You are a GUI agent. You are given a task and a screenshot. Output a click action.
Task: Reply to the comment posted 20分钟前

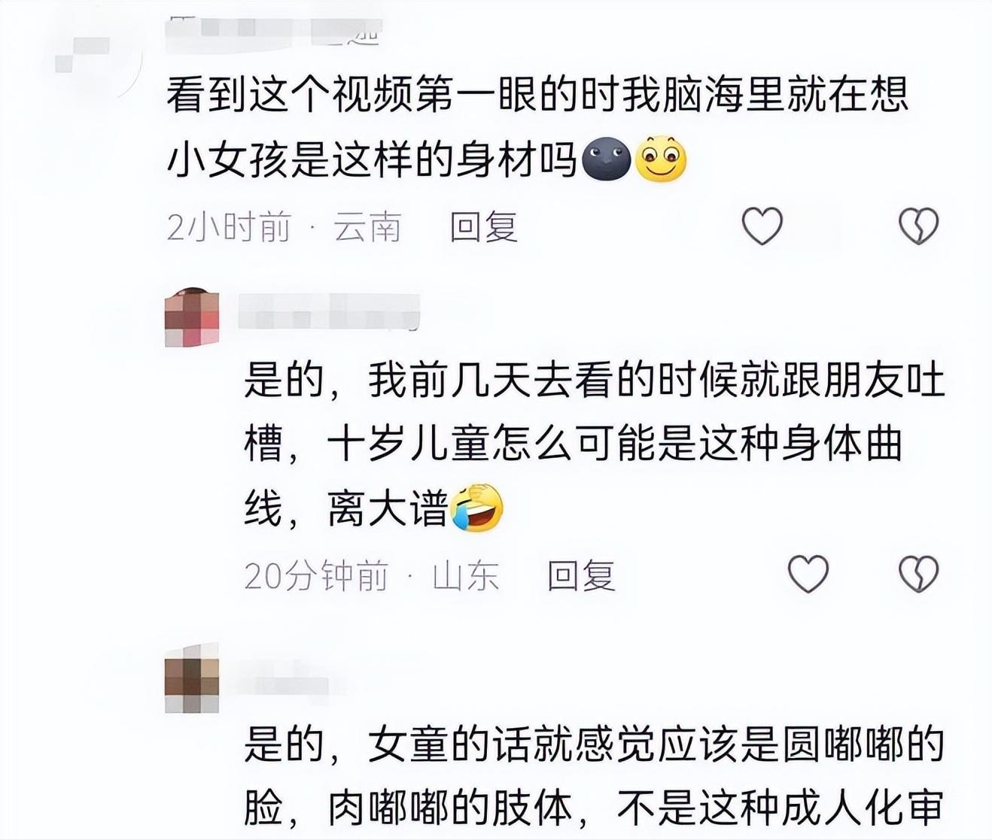[x=580, y=575]
